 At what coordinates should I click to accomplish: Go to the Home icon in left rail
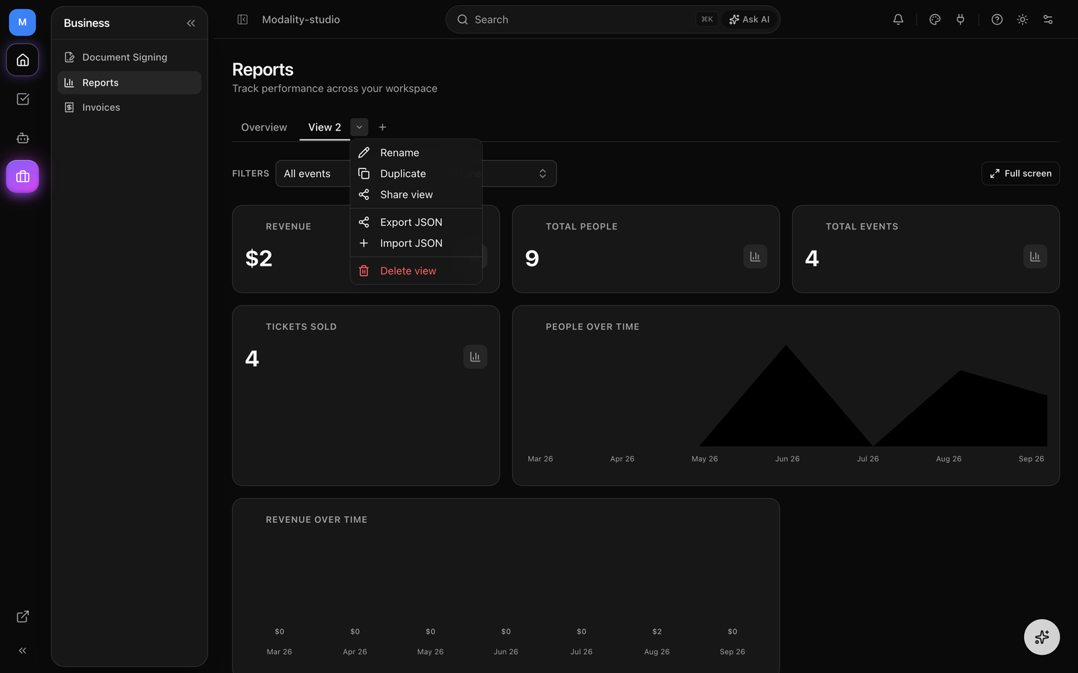click(22, 60)
